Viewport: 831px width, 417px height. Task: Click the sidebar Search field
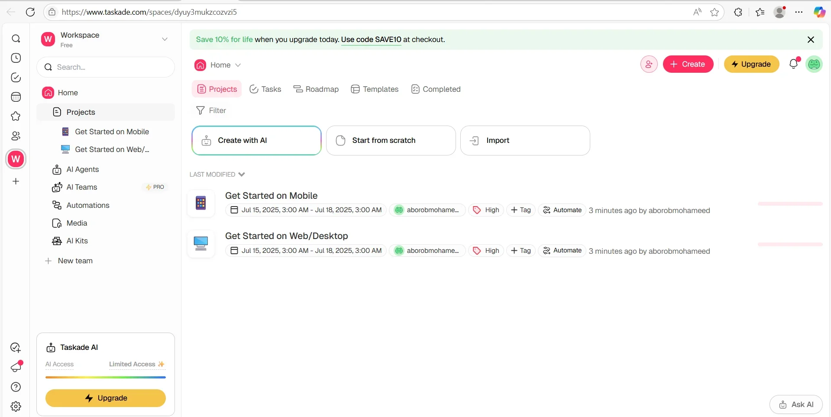pyautogui.click(x=106, y=67)
